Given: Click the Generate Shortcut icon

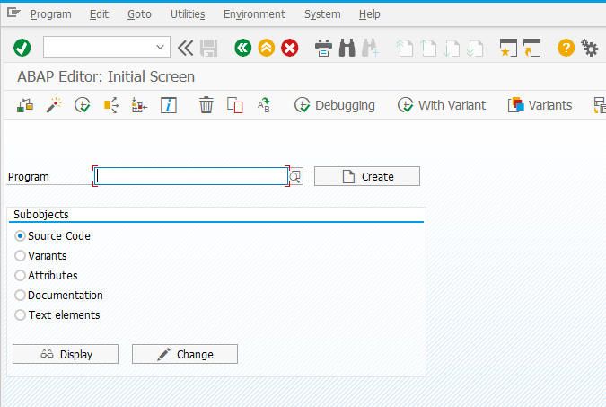Looking at the screenshot, I should coord(531,48).
